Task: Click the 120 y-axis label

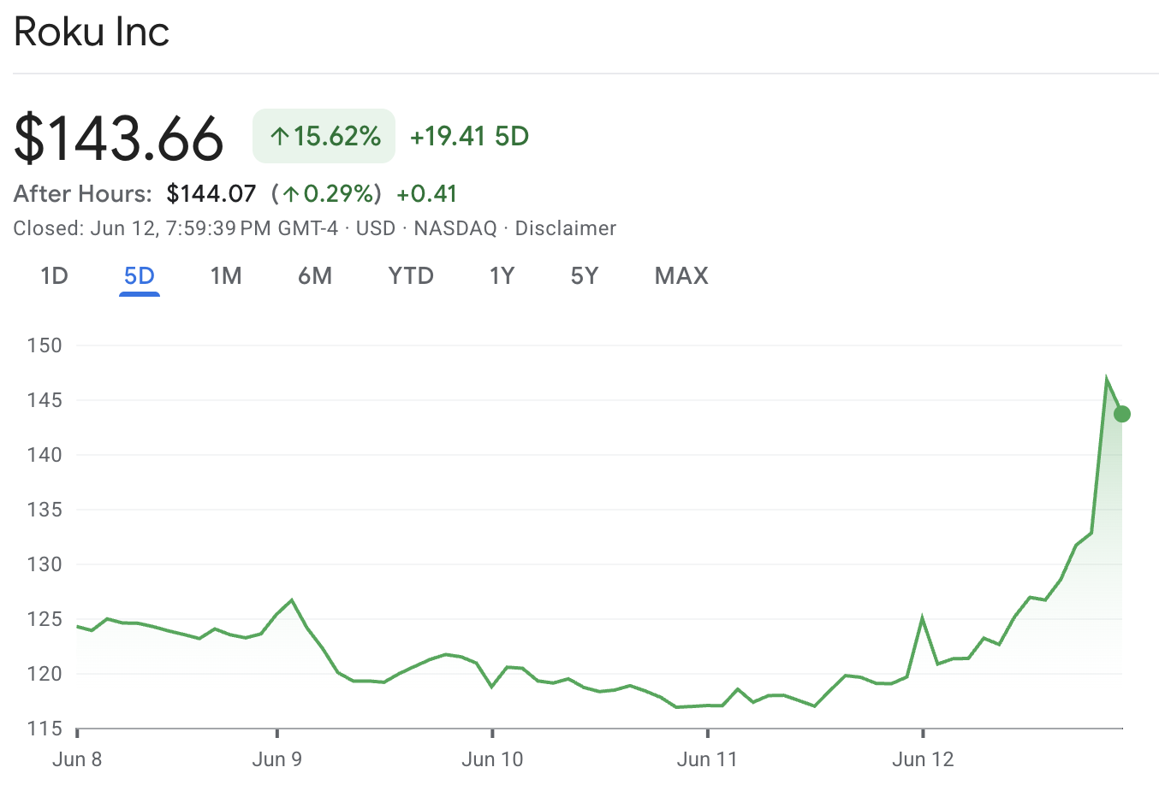Action: pyautogui.click(x=45, y=674)
